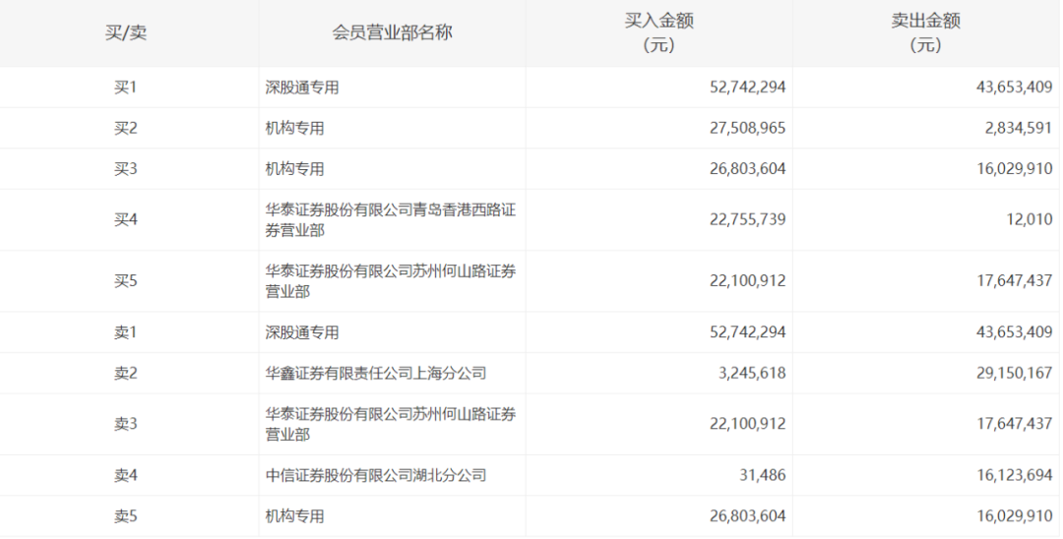The height and width of the screenshot is (539, 1063).
Task: Click sell amount 43,653,409 in 买1 row
Action: 1015,88
